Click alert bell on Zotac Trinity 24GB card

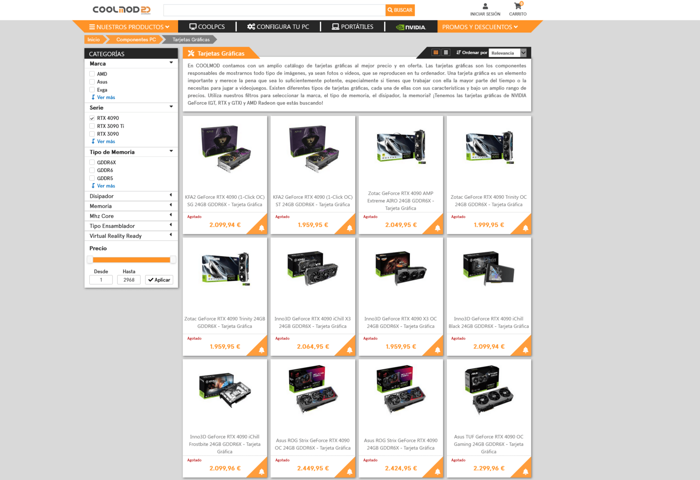click(x=262, y=350)
